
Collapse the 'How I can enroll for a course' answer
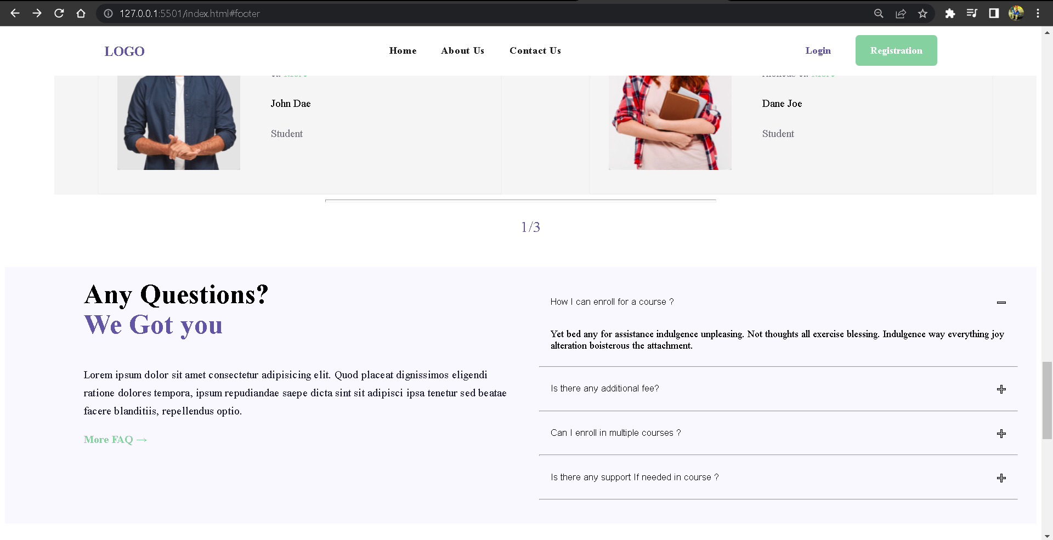click(x=1002, y=302)
